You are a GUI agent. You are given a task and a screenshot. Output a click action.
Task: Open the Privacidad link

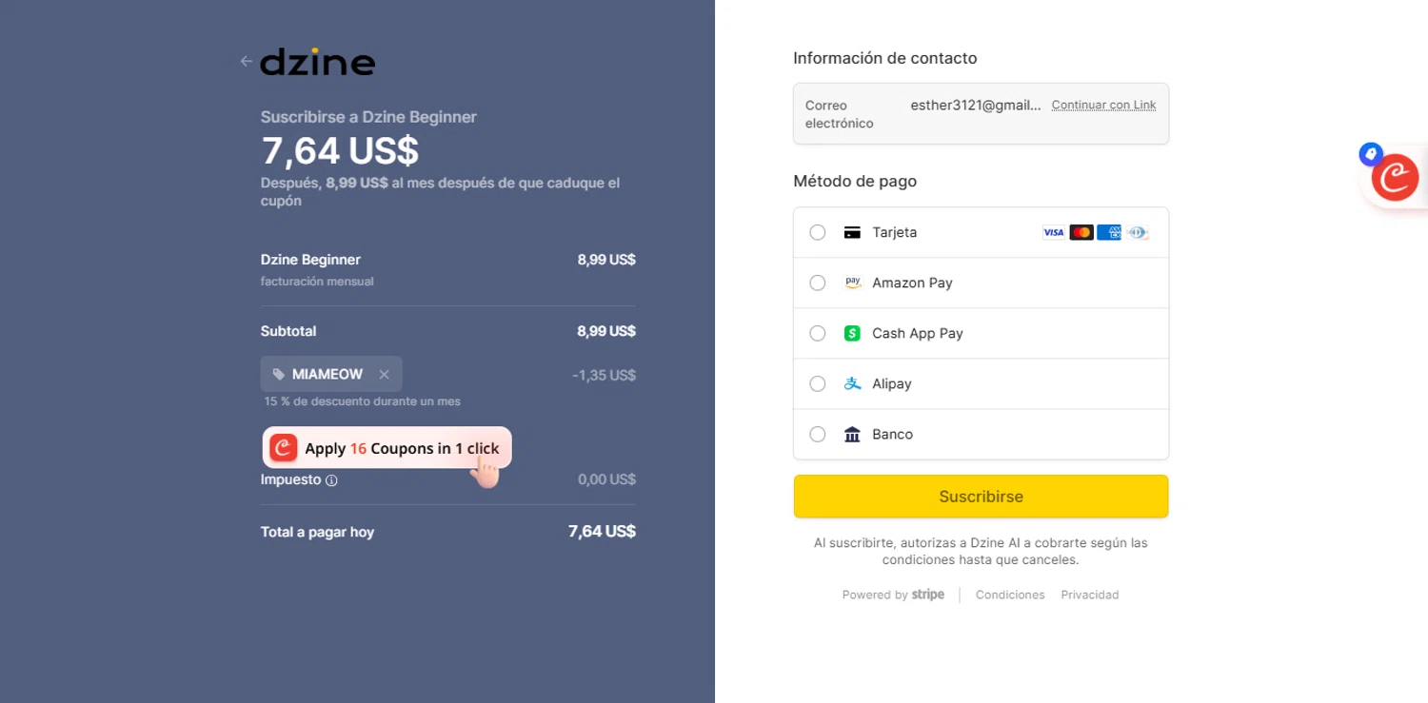pos(1090,595)
